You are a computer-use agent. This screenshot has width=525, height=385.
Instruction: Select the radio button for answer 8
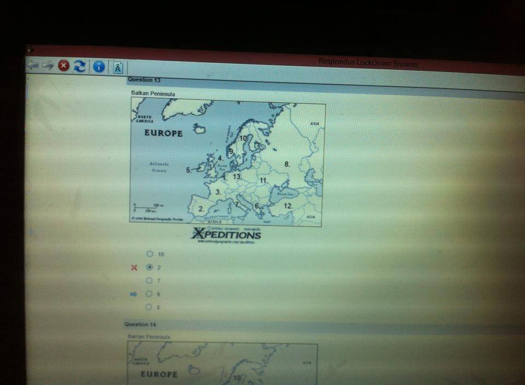pos(149,307)
